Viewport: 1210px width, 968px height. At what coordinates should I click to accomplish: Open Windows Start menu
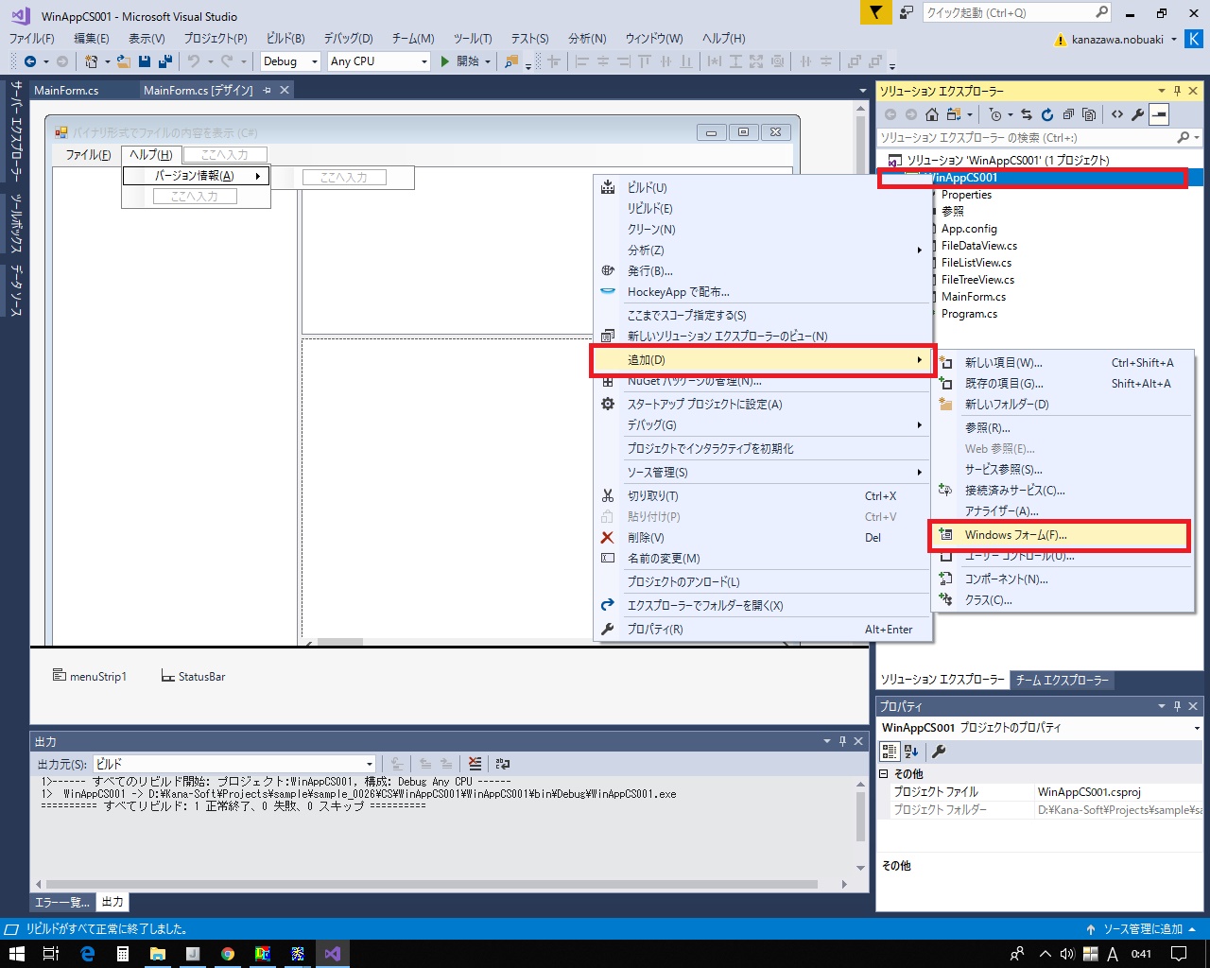point(16,954)
